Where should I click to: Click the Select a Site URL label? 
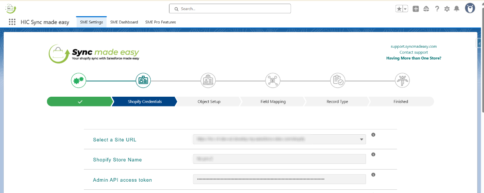point(115,140)
